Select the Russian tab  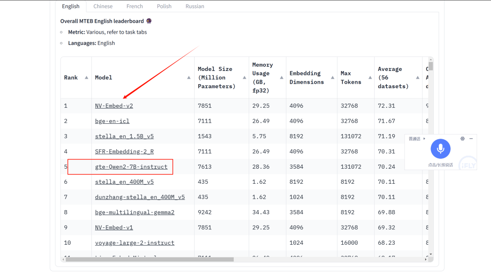195,6
